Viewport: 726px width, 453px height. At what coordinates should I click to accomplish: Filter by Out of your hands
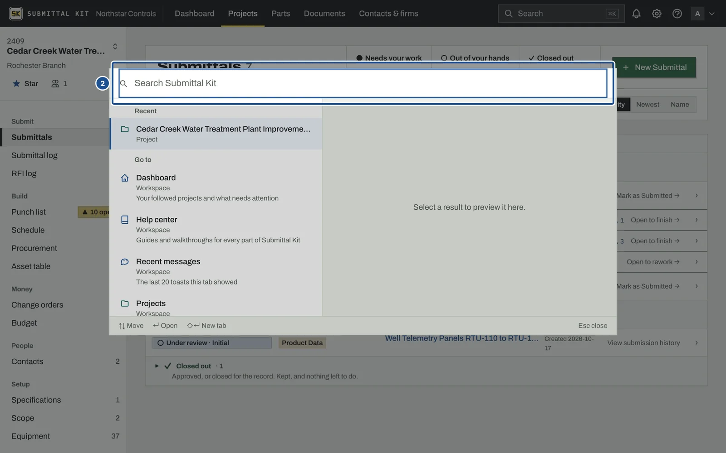[x=475, y=58]
